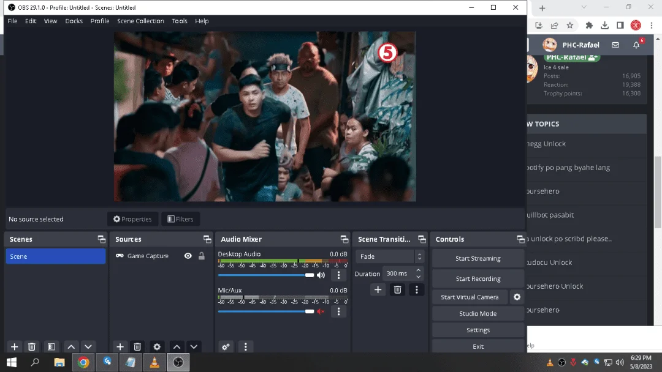
Task: Click Start Streaming button
Action: tap(478, 258)
